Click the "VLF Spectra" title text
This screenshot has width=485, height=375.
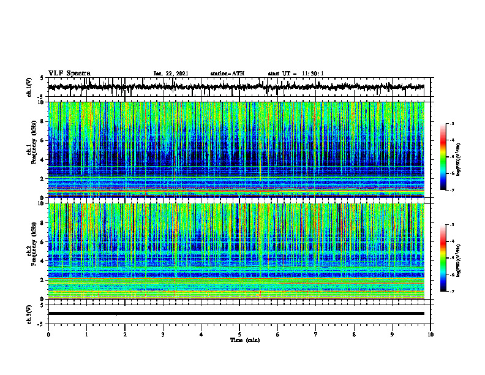coord(69,74)
